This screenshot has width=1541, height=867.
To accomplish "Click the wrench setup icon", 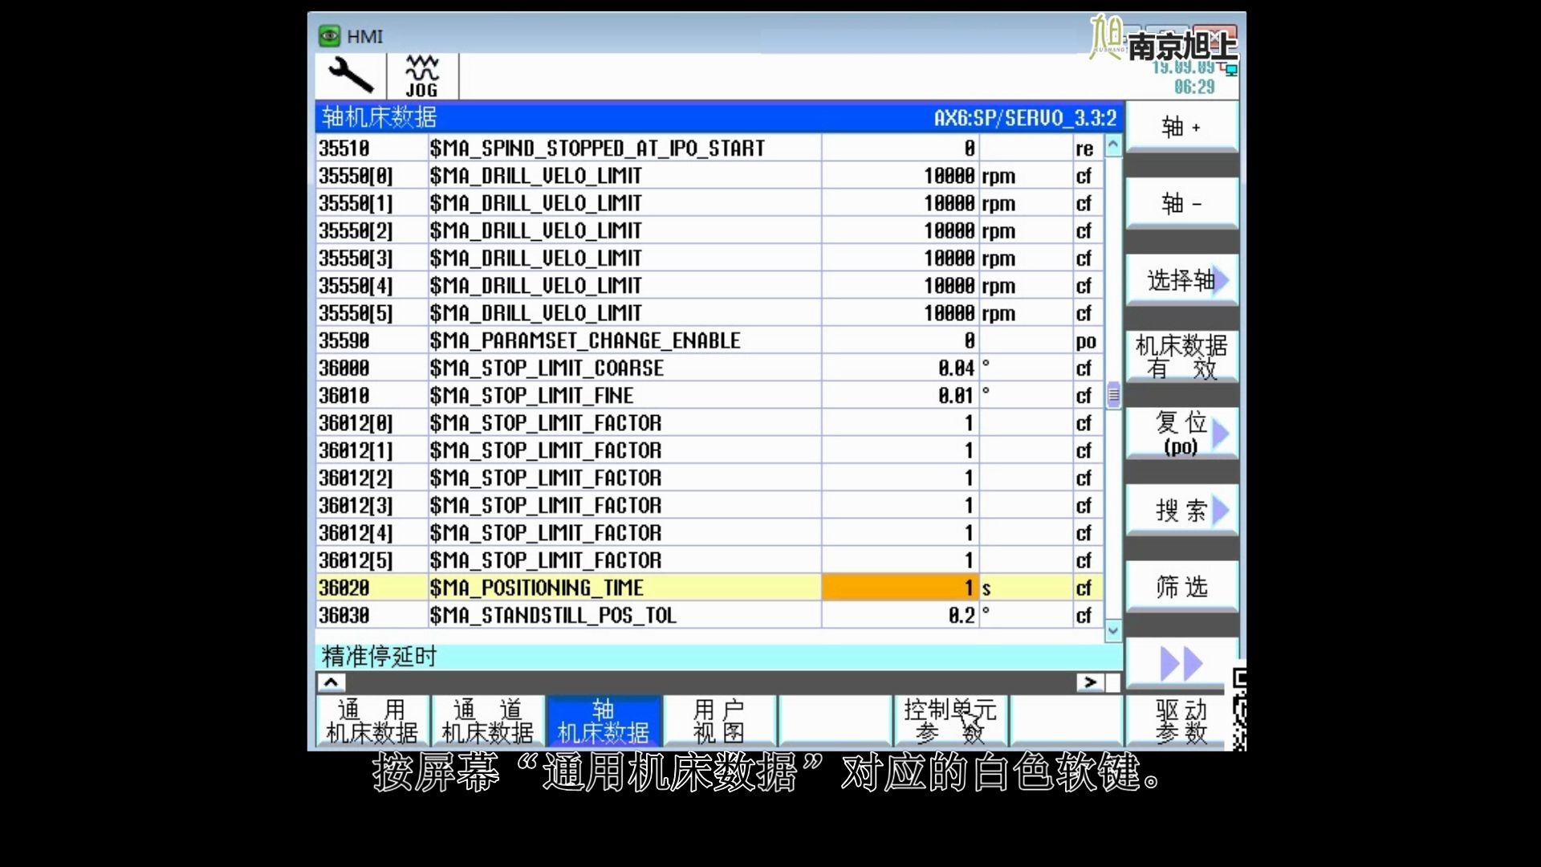I will click(351, 76).
